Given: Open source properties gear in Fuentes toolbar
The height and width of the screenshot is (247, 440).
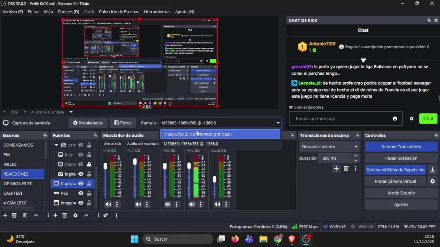Looking at the screenshot, I should click(x=75, y=215).
